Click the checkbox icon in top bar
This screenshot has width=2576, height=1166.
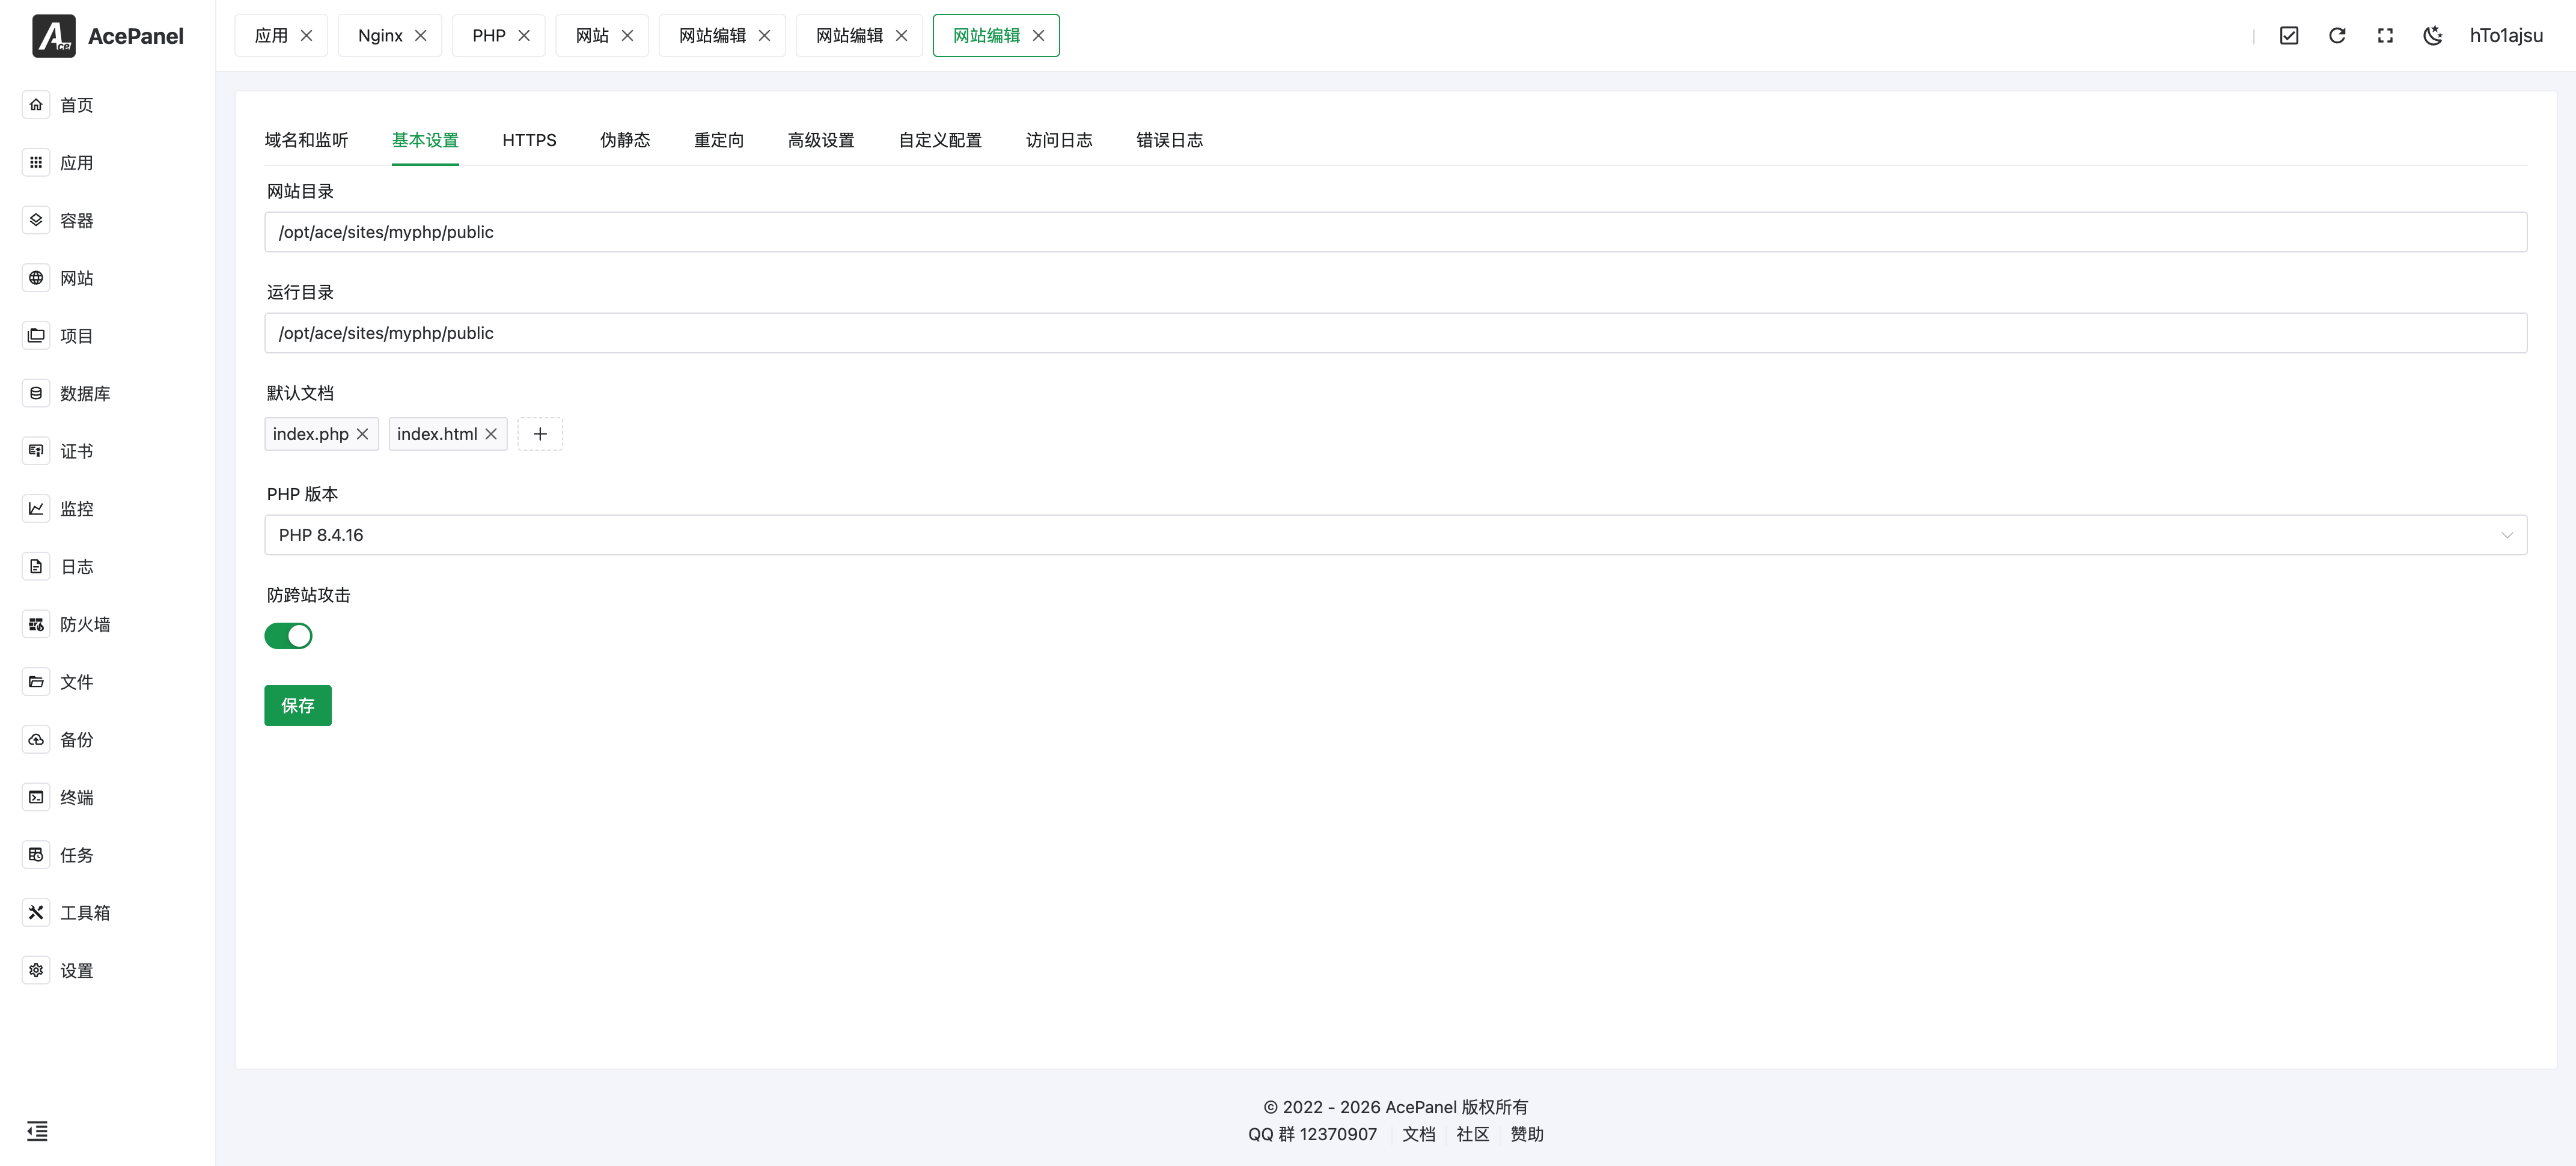tap(2289, 36)
